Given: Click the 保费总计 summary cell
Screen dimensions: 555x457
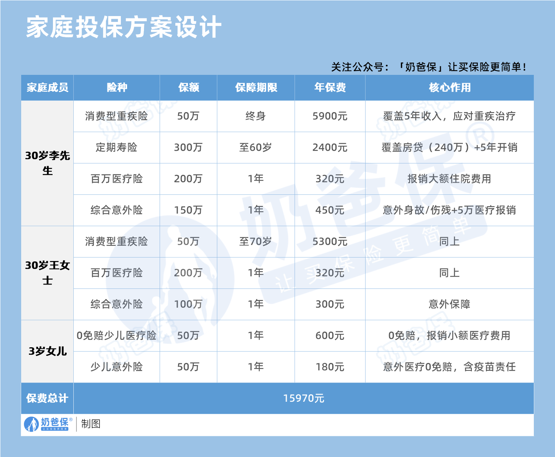Looking at the screenshot, I should (x=47, y=399).
